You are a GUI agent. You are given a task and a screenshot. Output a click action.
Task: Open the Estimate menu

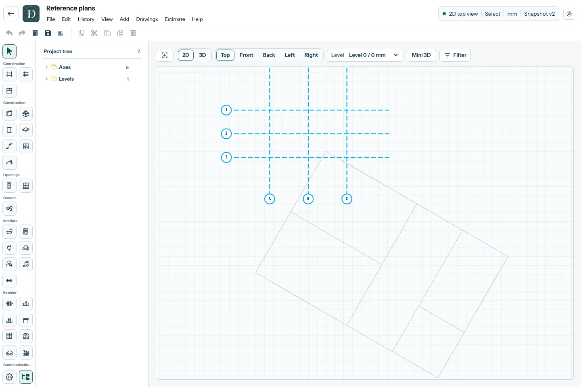[x=175, y=19]
